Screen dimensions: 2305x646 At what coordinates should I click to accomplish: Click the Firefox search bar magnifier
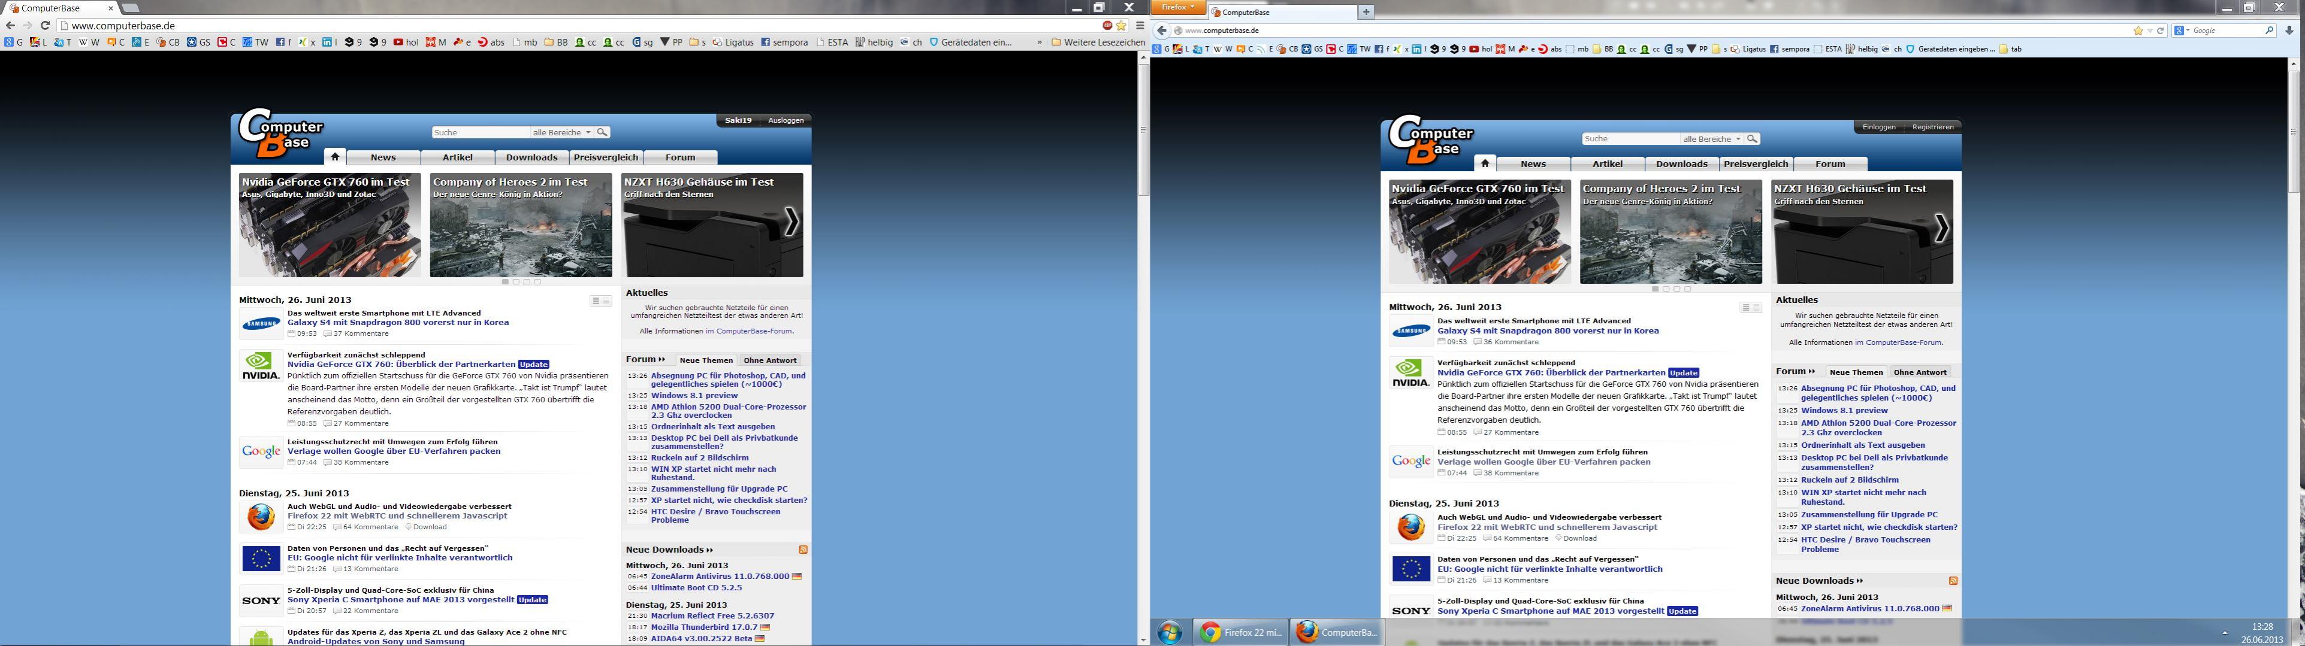[2269, 31]
